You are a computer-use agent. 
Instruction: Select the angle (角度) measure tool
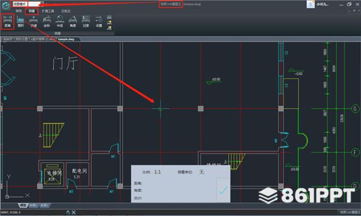[73, 22]
